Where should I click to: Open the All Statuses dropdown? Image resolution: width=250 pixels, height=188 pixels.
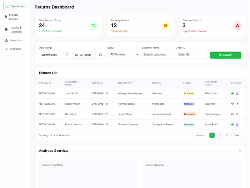(123, 54)
